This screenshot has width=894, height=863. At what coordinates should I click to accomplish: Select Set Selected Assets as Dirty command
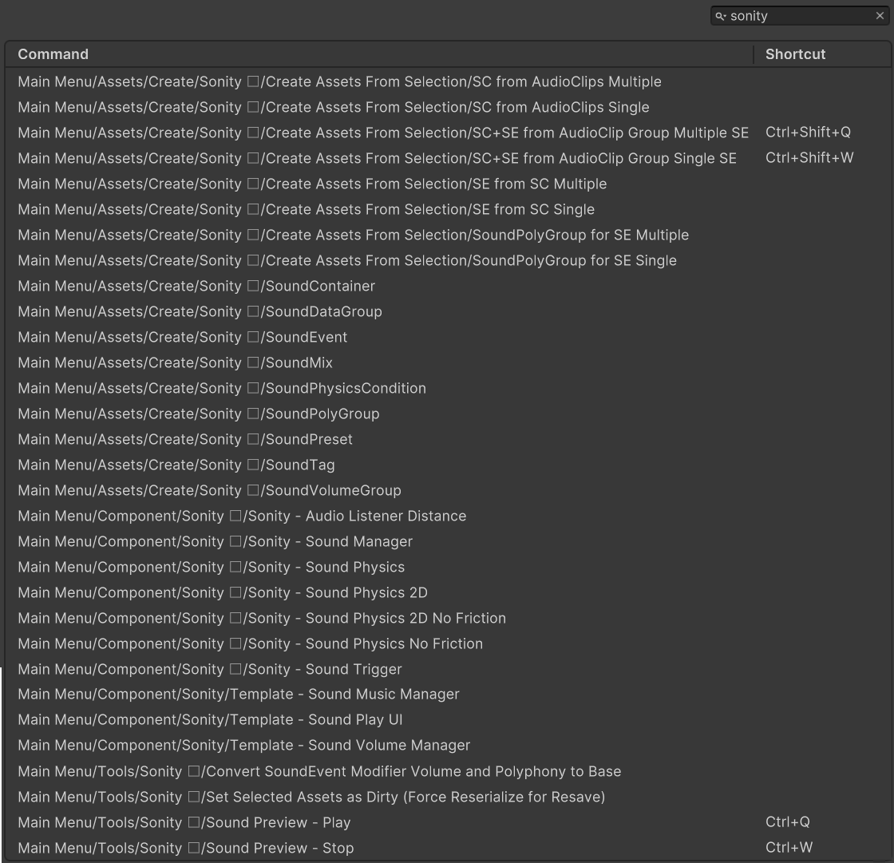click(x=447, y=797)
